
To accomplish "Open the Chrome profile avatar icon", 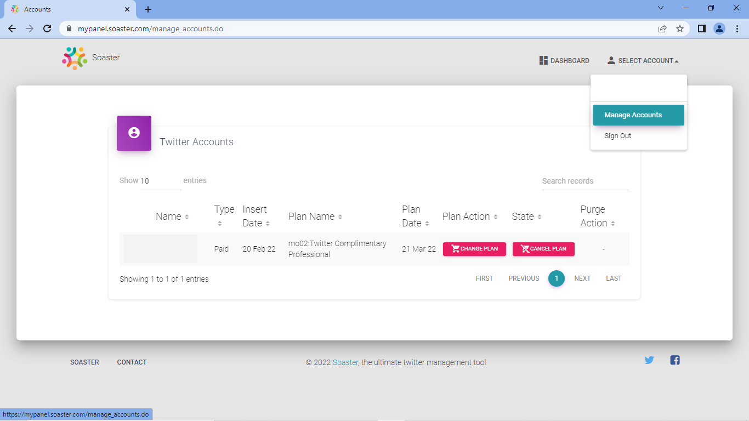I will [x=719, y=29].
